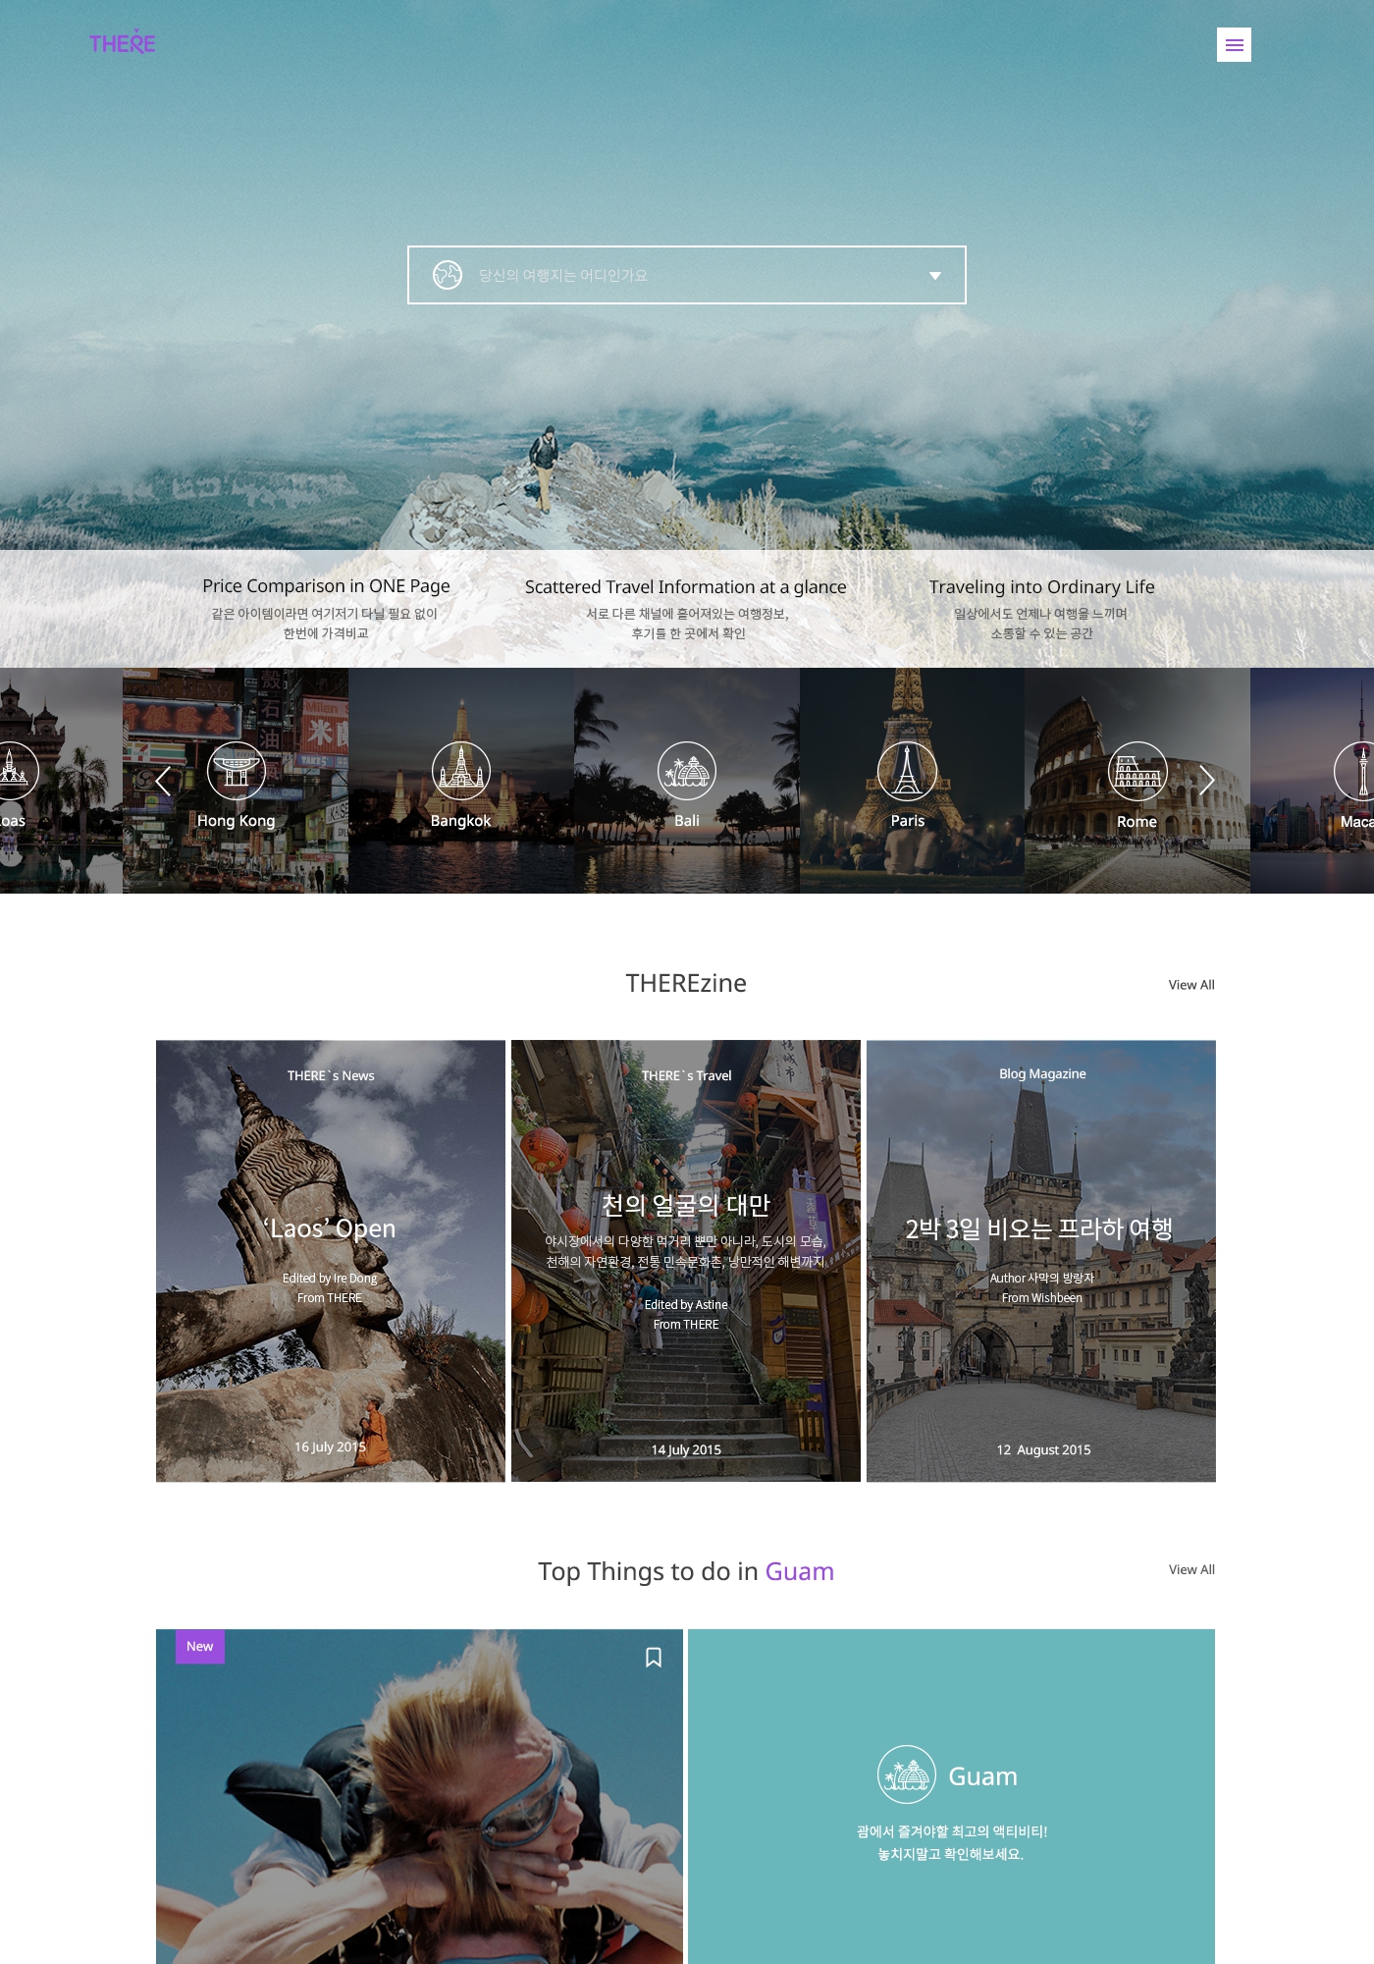Image resolution: width=1374 pixels, height=1964 pixels.
Task: Click the THERE logo
Action: coord(123,43)
